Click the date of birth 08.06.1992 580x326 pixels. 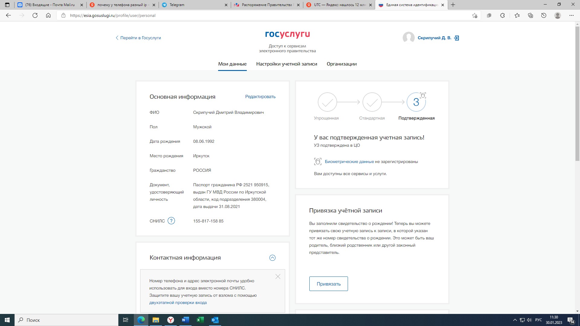tap(204, 141)
